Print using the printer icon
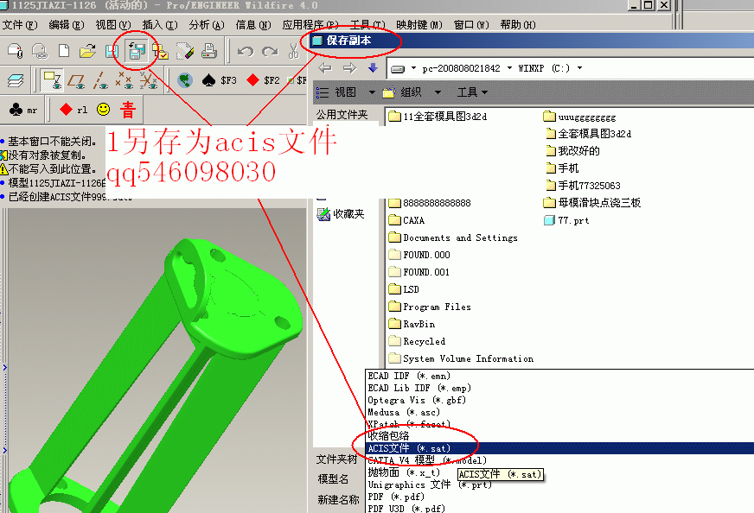The height and width of the screenshot is (513, 754). pyautogui.click(x=209, y=50)
